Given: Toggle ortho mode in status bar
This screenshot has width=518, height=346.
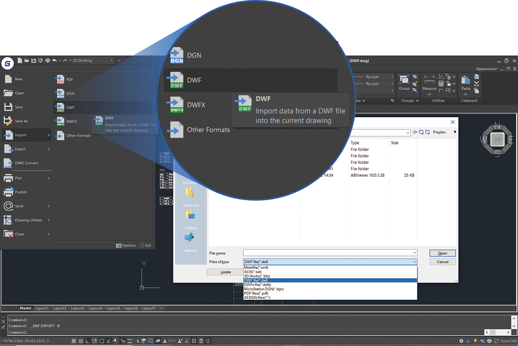Looking at the screenshot, I should pyautogui.click(x=88, y=341).
